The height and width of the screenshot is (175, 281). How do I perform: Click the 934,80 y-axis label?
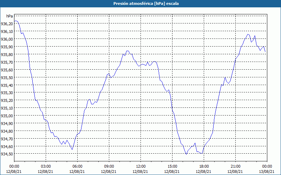tap(7, 131)
